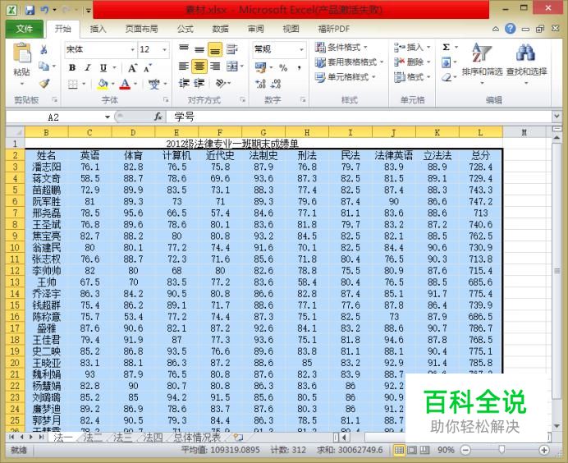Open the font size 12 dropdown

[x=165, y=49]
